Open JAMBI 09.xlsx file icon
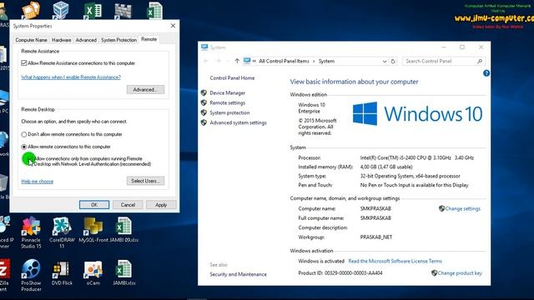The width and height of the screenshot is (534, 300). tap(124, 230)
